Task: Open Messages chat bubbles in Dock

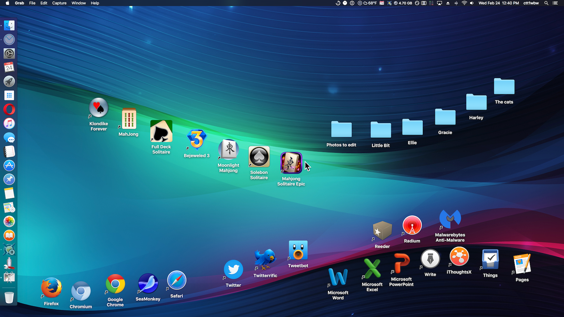Action: pyautogui.click(x=9, y=138)
